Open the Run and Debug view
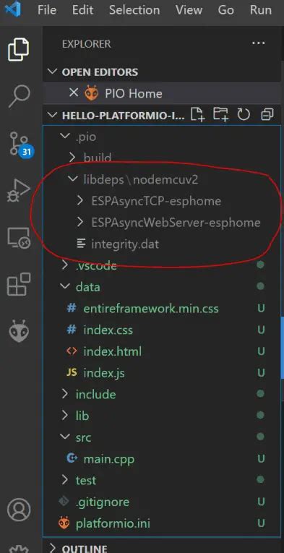Screen dimensions: 284x553 click(x=18, y=190)
